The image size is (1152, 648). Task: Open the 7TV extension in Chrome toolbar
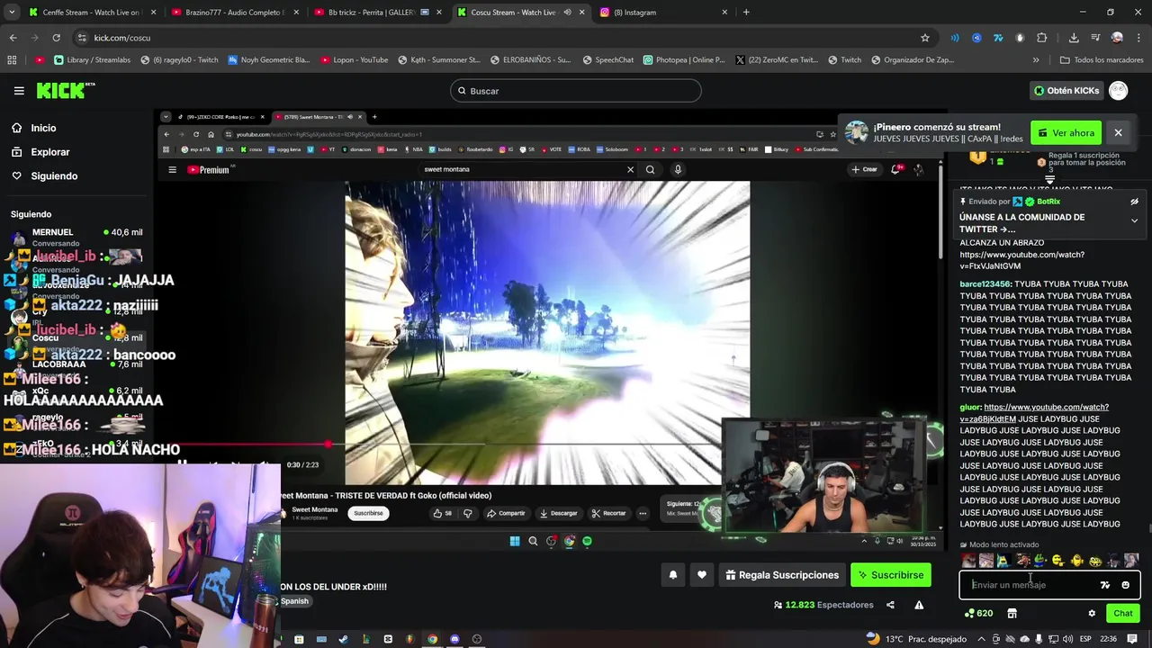click(998, 38)
